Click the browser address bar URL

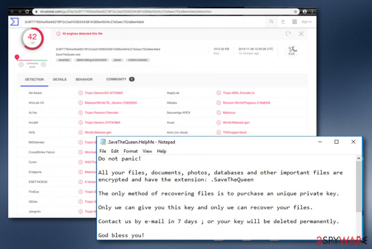[125, 11]
